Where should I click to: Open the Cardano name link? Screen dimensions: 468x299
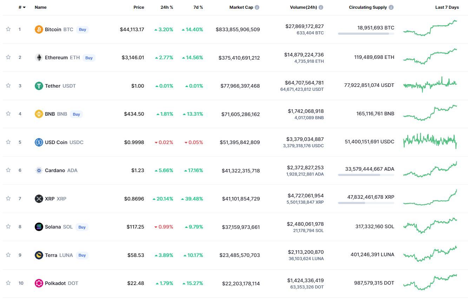(x=55, y=170)
